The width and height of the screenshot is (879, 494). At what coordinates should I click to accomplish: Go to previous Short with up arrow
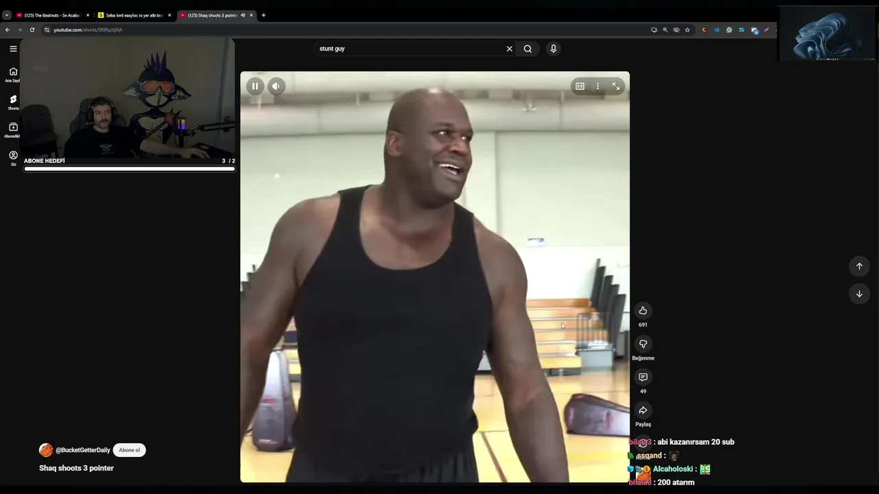[859, 266]
